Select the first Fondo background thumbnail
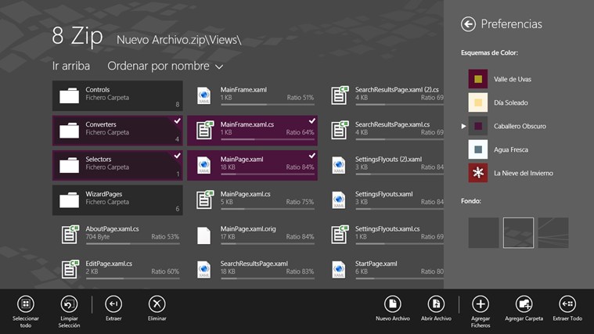 [484, 233]
